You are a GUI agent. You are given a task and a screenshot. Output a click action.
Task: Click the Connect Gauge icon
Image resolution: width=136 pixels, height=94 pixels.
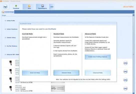coord(3,12)
